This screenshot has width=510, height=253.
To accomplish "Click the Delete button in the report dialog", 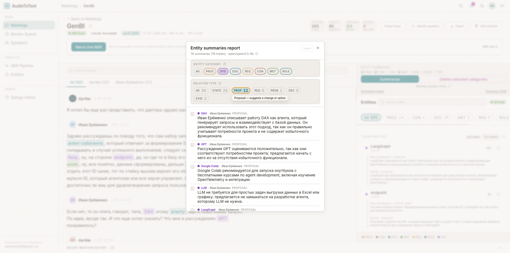I will point(307,48).
